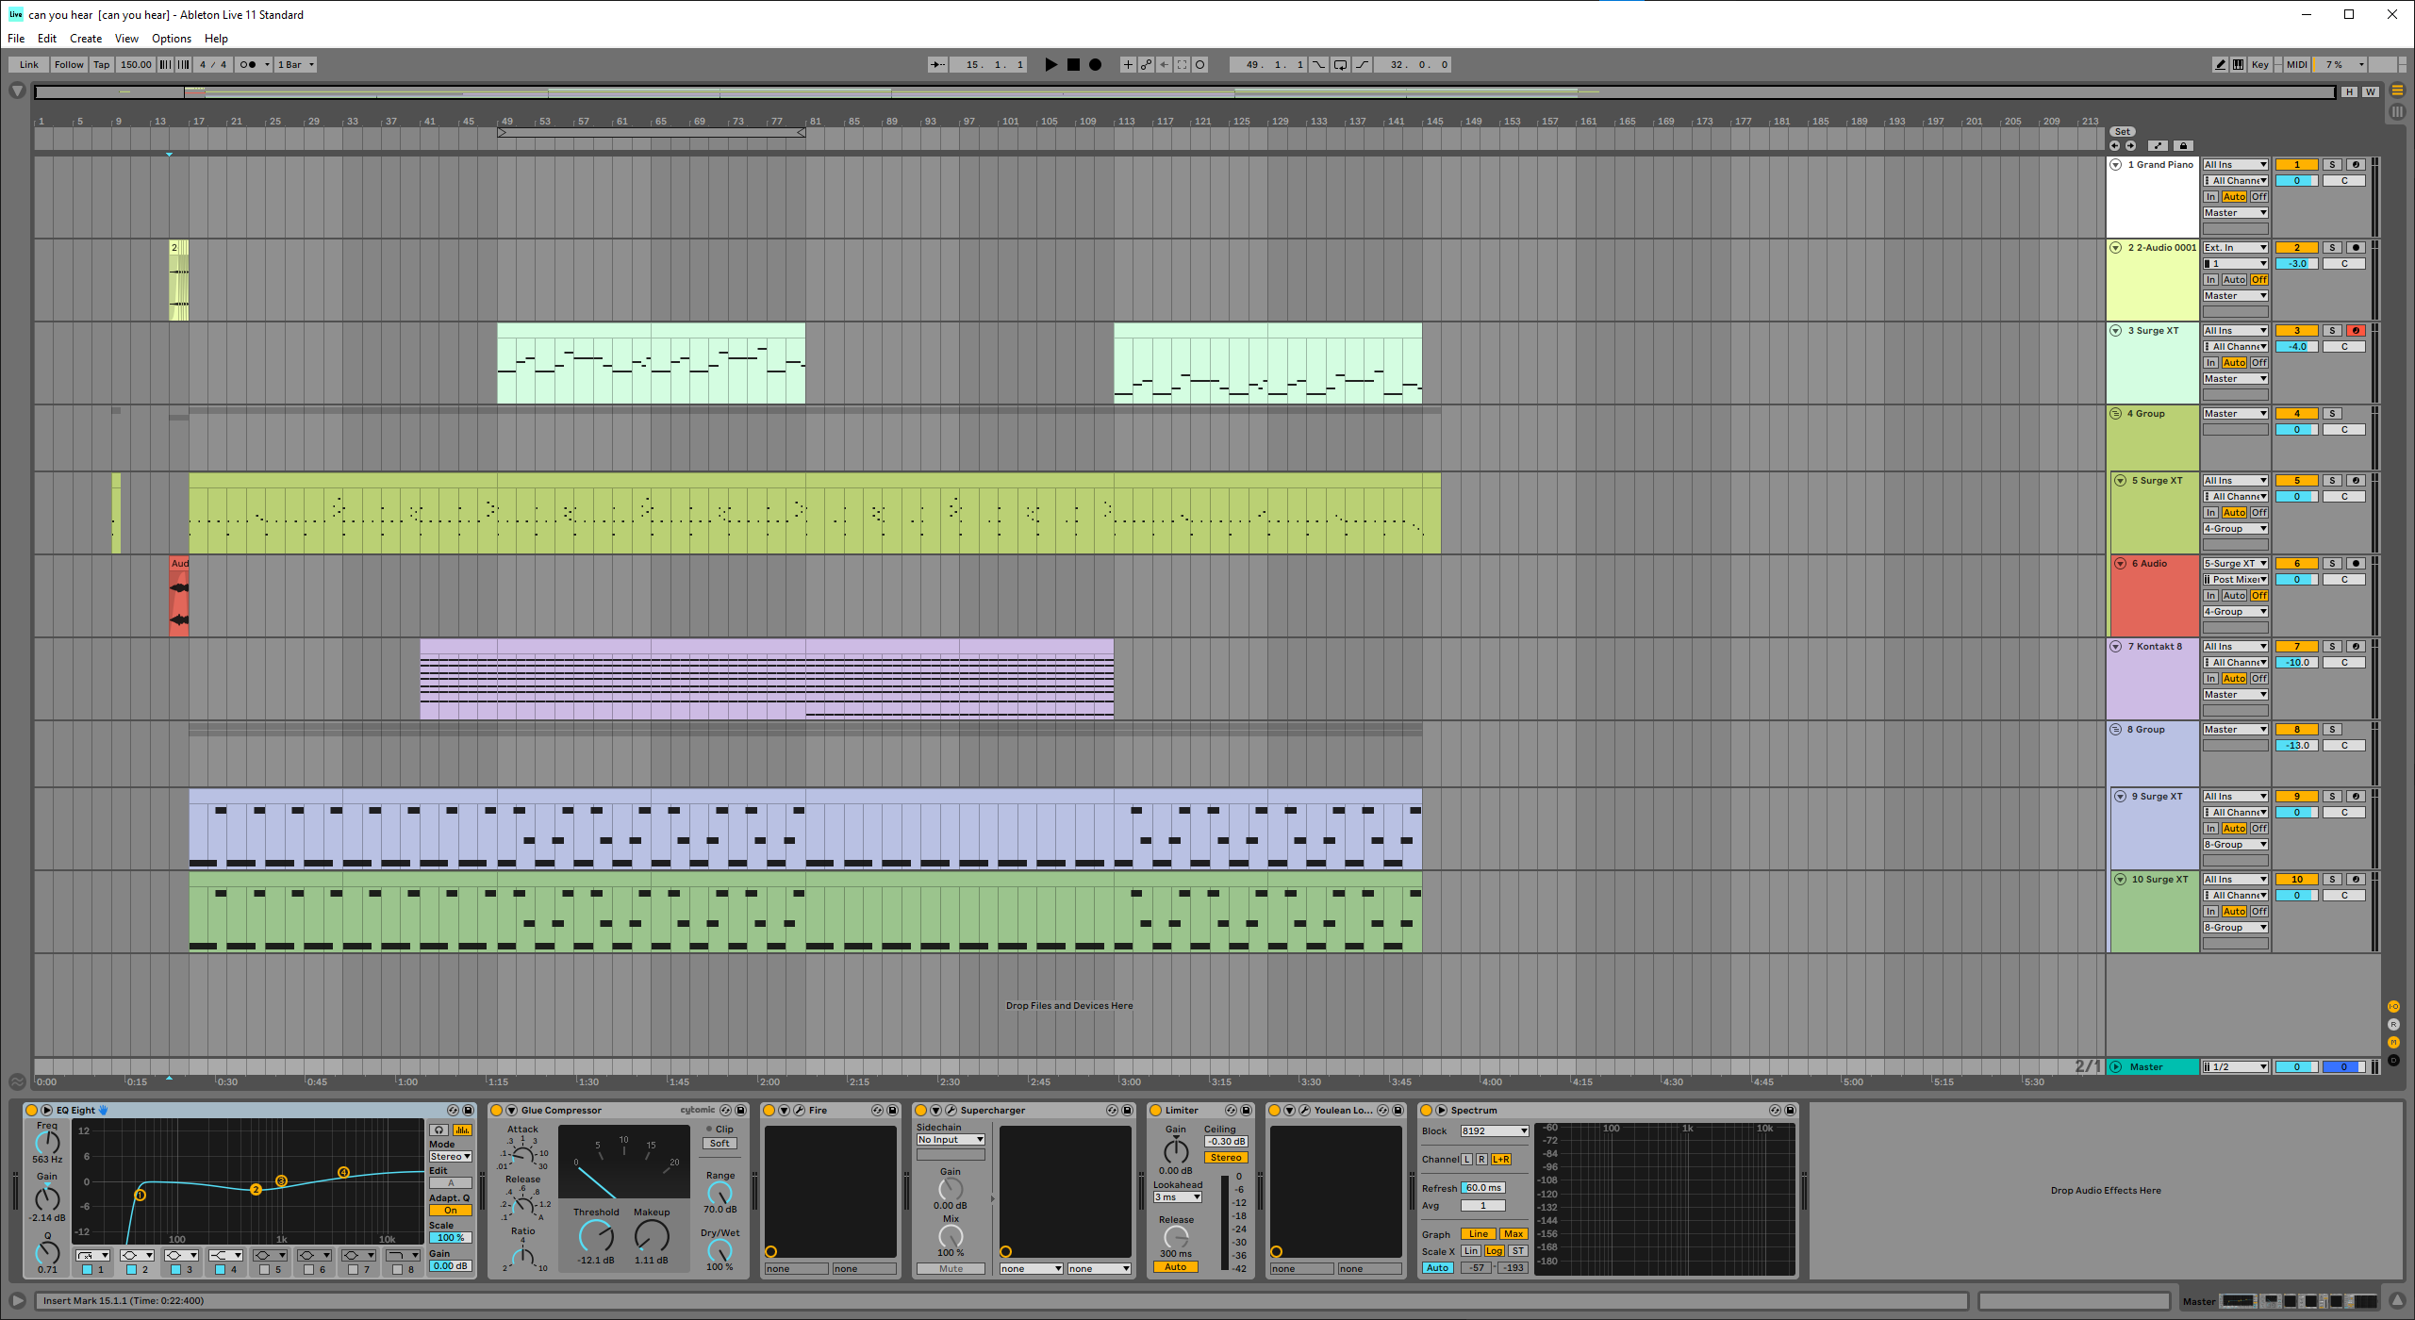
Task: Toggle EQ Eight spectrum analyzer icon
Action: point(462,1130)
